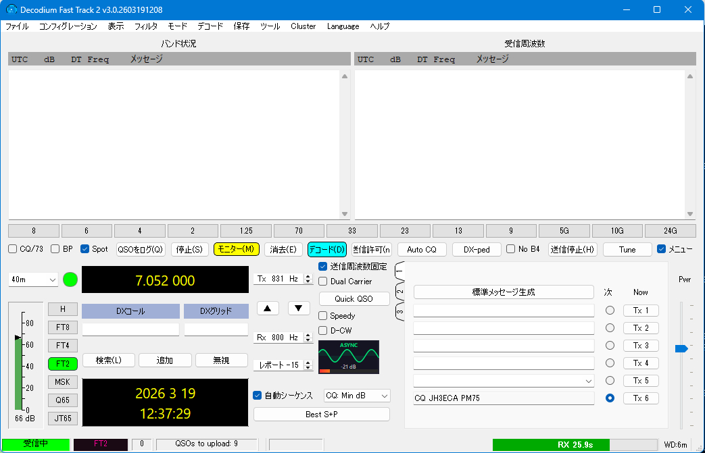
Task: Select the Q65 mode button
Action: [x=63, y=400]
